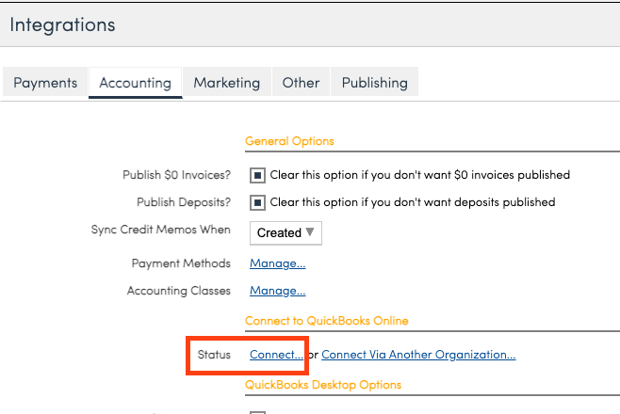This screenshot has height=414, width=620.
Task: Toggle the Publish $0 Invoices checkbox
Action: 256,175
